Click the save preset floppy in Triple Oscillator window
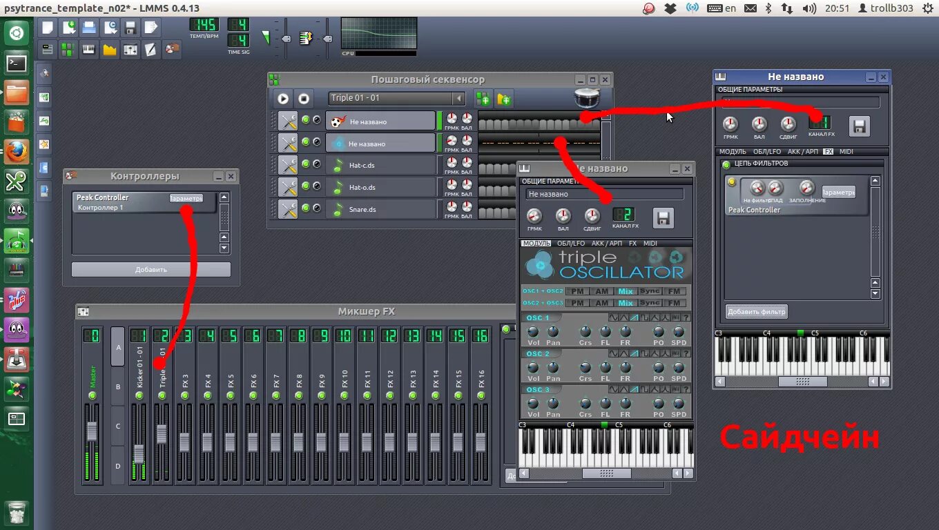The height and width of the screenshot is (530, 939). pos(664,218)
